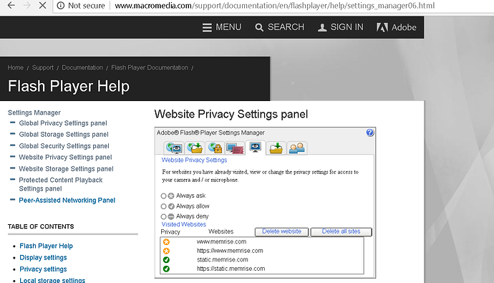Screen dimensions: 494x283
Task: Select Website Storage Settings tab icon
Action: click(x=276, y=148)
